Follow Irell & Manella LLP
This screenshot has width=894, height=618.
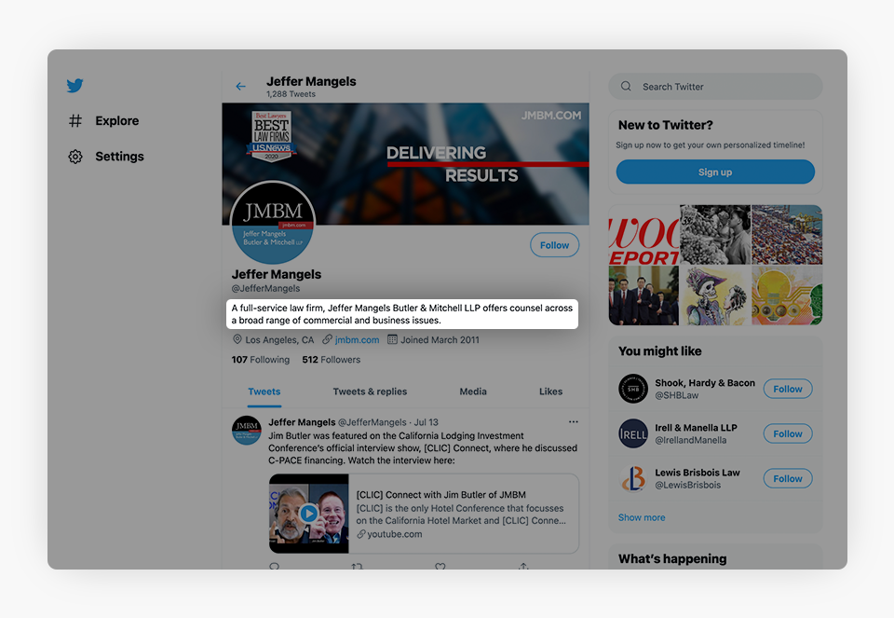[788, 433]
